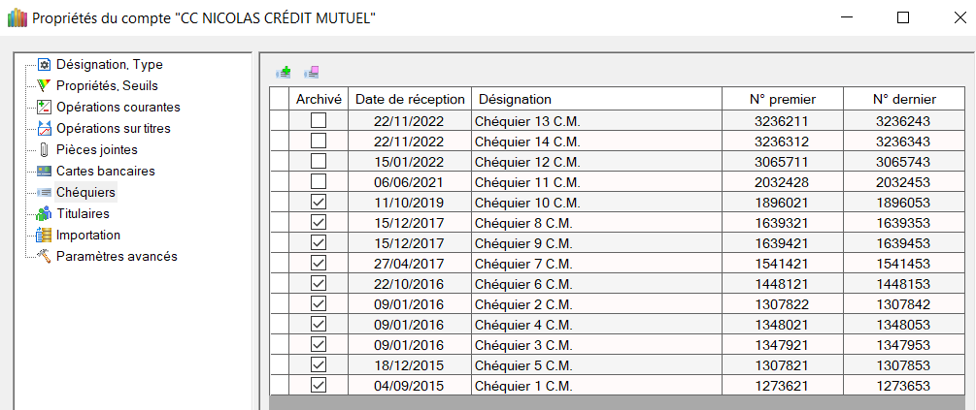Uncheck the Archivé box for Chéquier 1 C.M.
976x410 pixels.
point(319,386)
